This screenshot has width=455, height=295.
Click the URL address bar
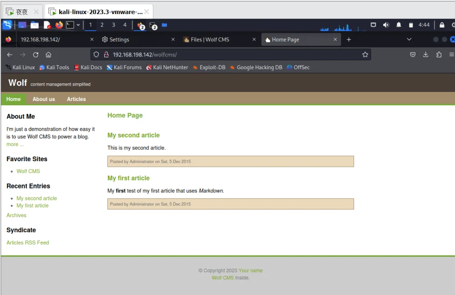coord(231,55)
